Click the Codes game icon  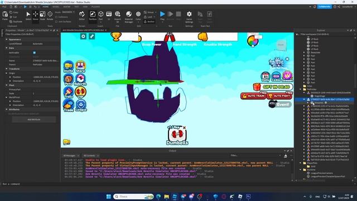(x=276, y=77)
